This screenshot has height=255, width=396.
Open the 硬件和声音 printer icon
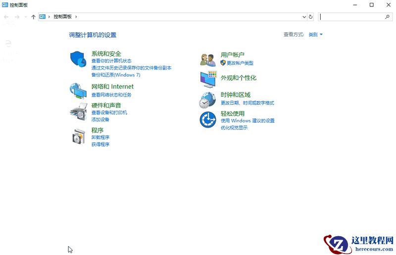78,112
